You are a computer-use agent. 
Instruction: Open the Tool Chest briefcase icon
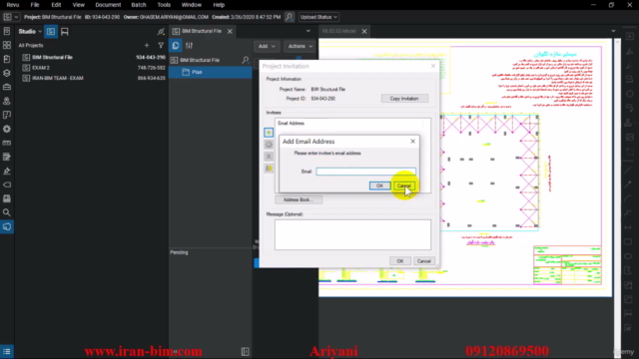coord(7,87)
